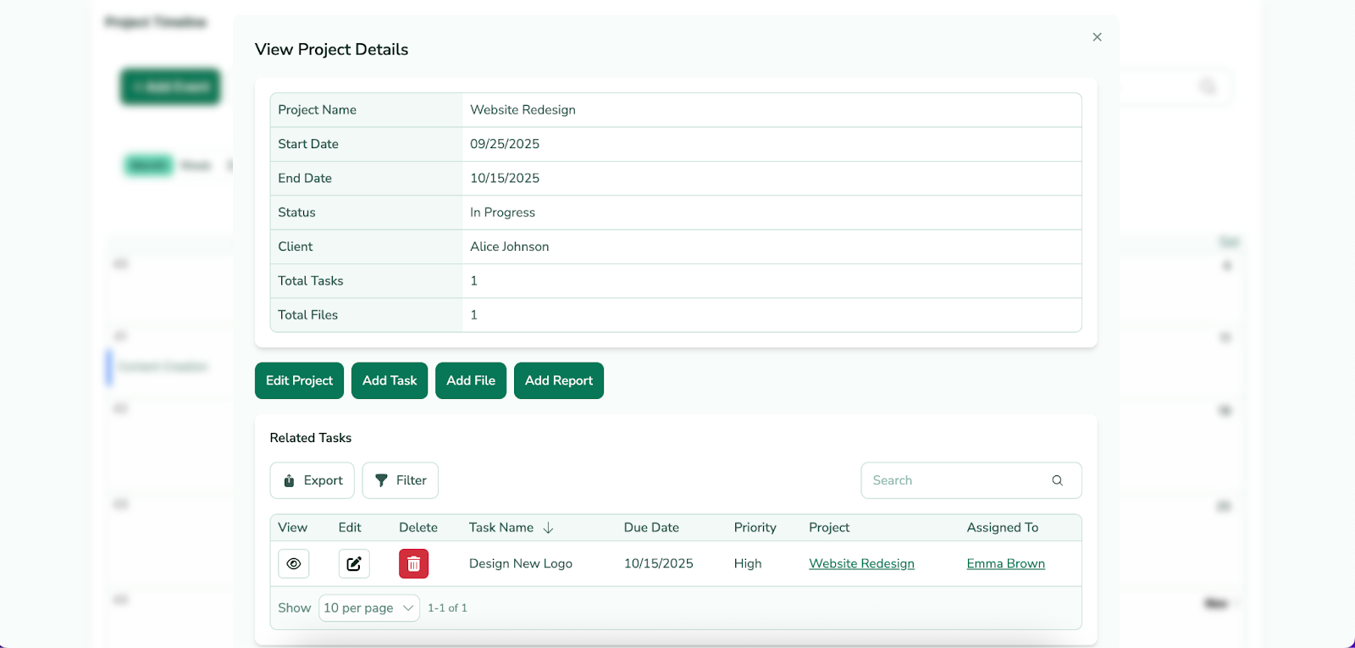Close the View Project Details dialog
This screenshot has width=1355, height=648.
click(1097, 37)
